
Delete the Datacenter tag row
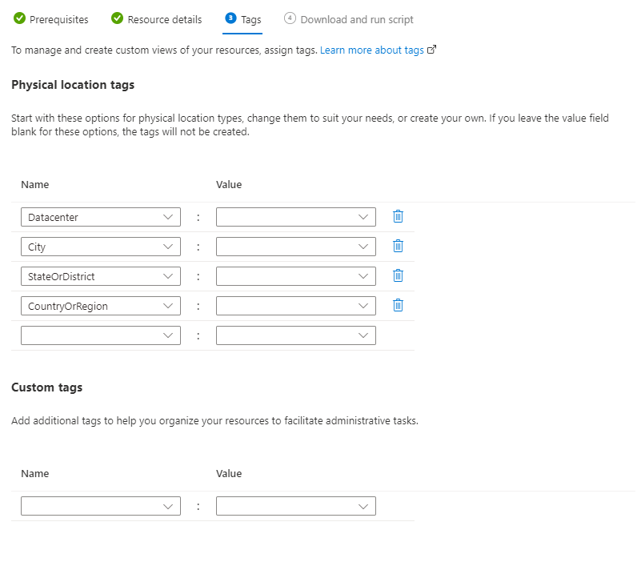[398, 216]
